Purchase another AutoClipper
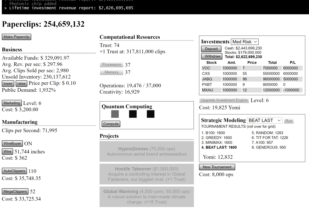This screenshot has height=209, width=309. pyautogui.click(x=14, y=171)
